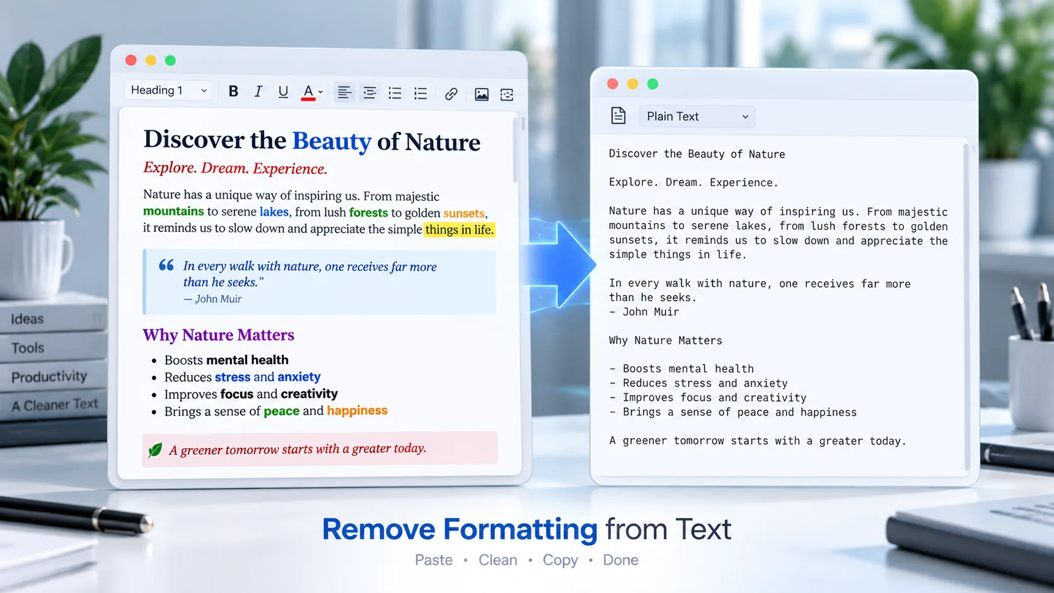Maximize the Plain Text window
The image size is (1054, 593).
653,84
